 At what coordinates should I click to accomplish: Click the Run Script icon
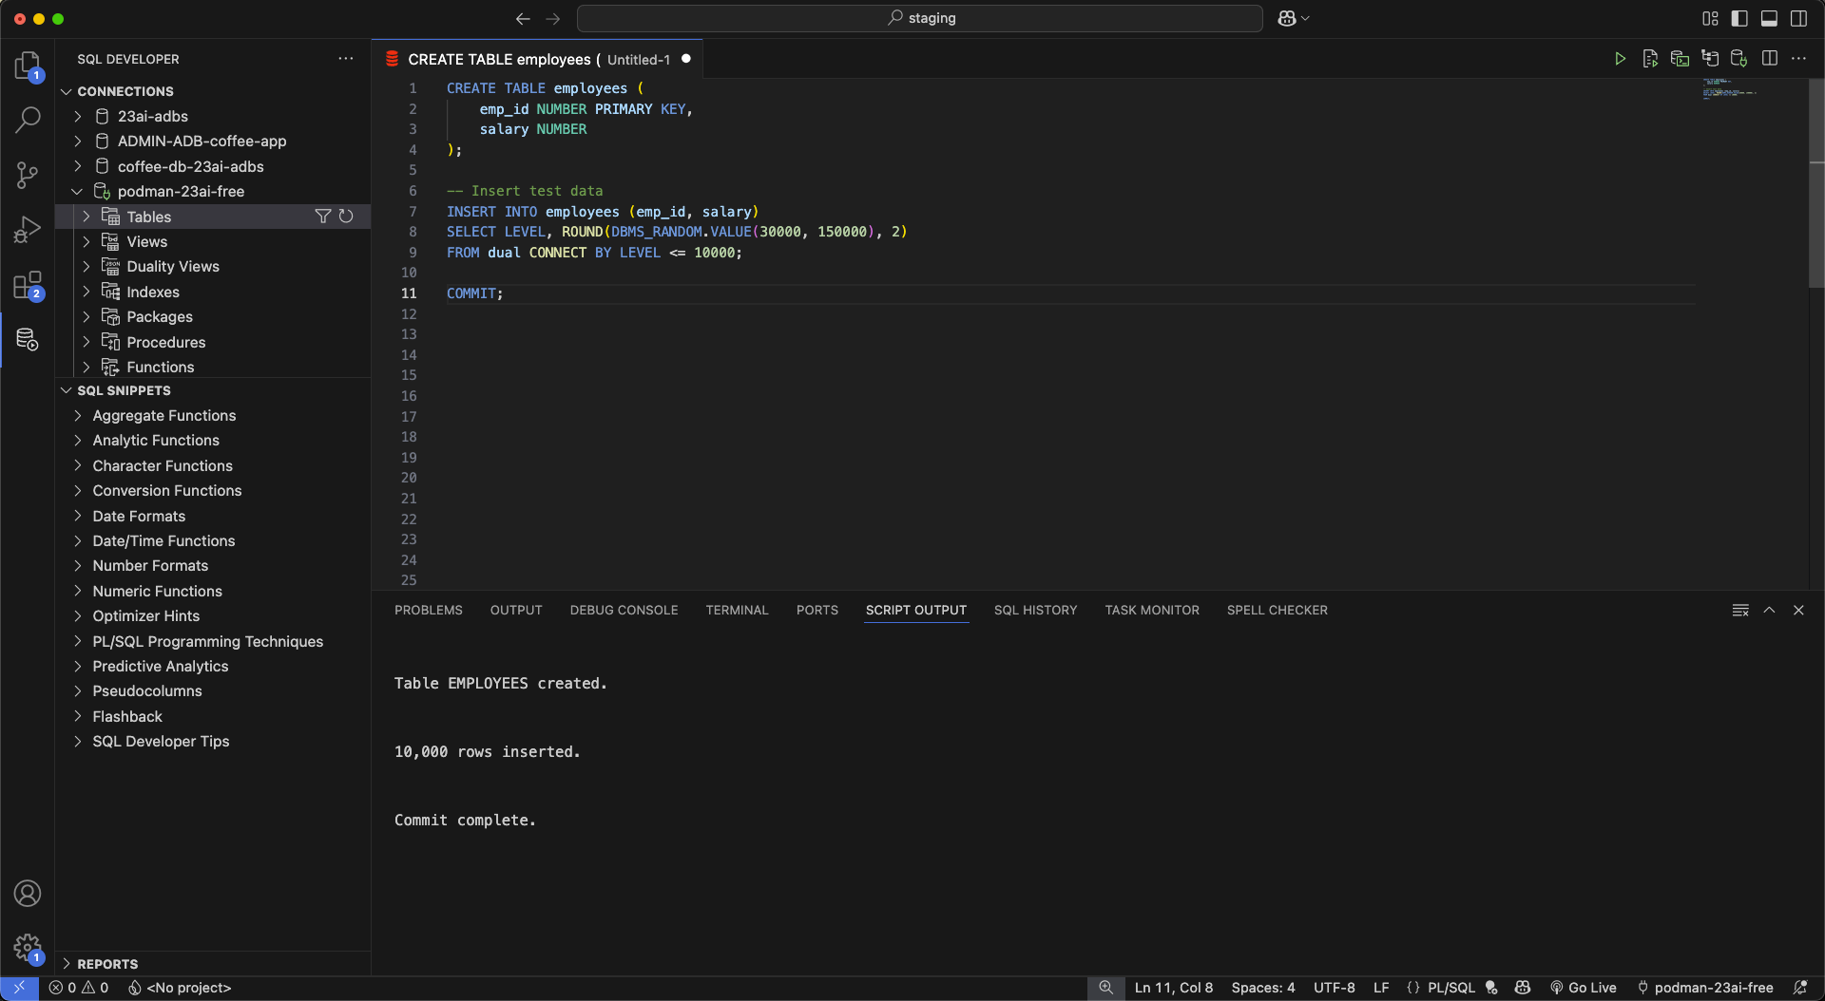[x=1650, y=59]
